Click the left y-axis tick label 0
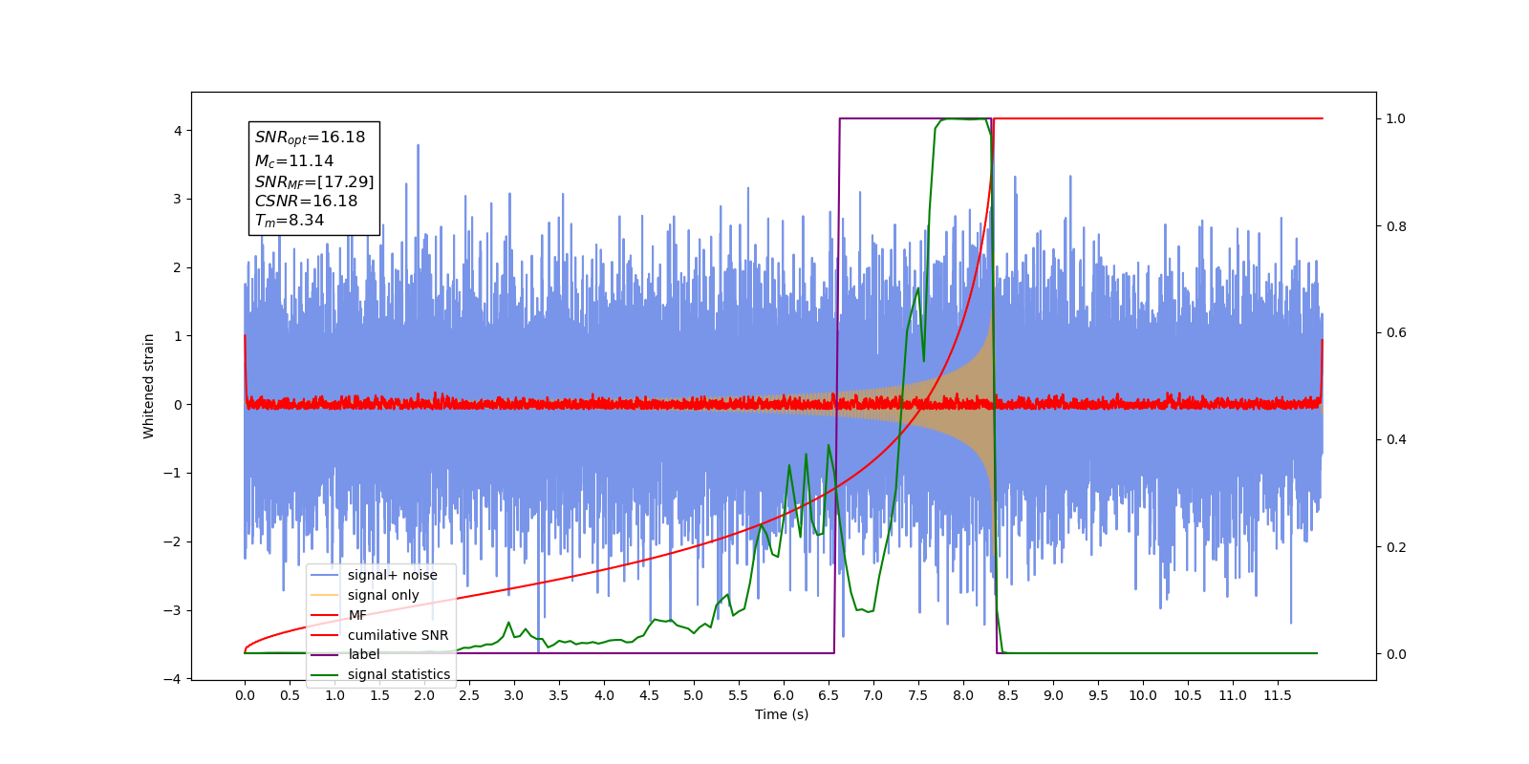This screenshot has width=1529, height=764. pos(178,405)
